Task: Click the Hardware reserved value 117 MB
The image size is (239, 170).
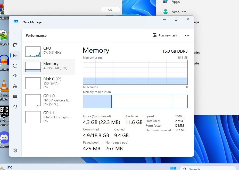Action: tap(180, 130)
